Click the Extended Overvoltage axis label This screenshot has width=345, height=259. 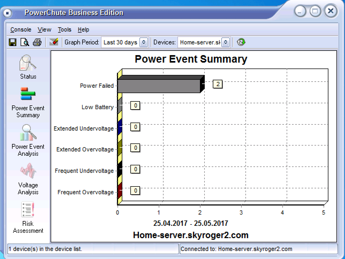(85, 150)
